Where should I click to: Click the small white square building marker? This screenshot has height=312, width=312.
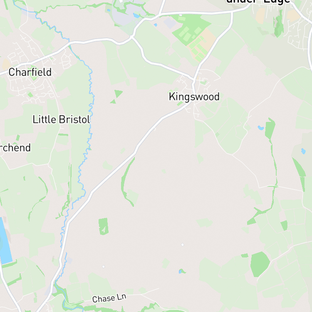(x=183, y=245)
